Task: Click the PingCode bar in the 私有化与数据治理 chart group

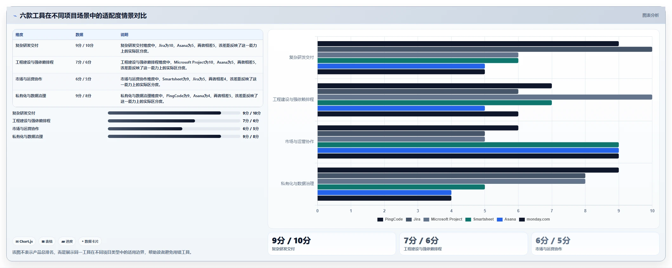Action: [x=468, y=170]
